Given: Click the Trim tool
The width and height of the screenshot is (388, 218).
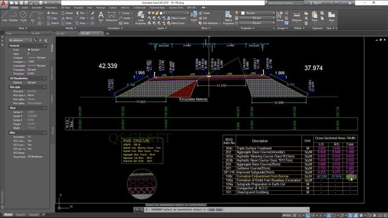Looking at the screenshot, I should (81, 13).
